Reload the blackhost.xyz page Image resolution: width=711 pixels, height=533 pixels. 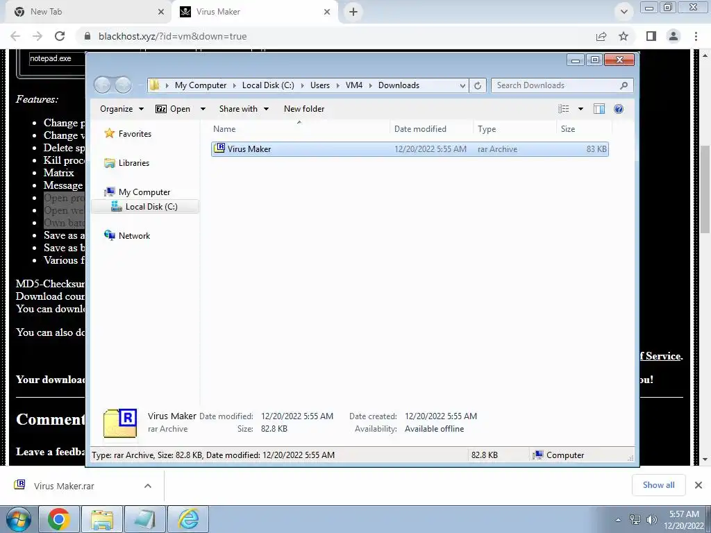[60, 36]
